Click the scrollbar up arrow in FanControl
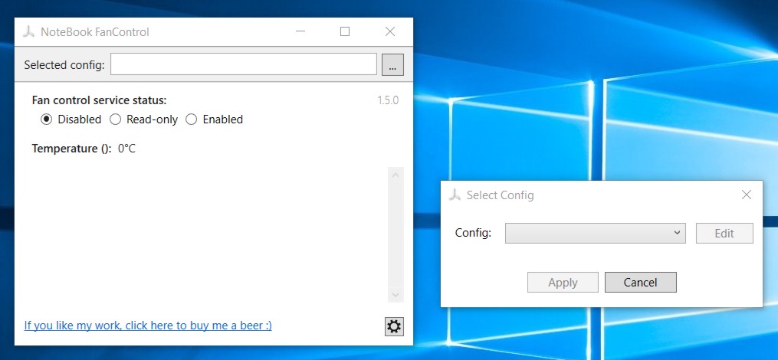Image resolution: width=778 pixels, height=360 pixels. 396,175
